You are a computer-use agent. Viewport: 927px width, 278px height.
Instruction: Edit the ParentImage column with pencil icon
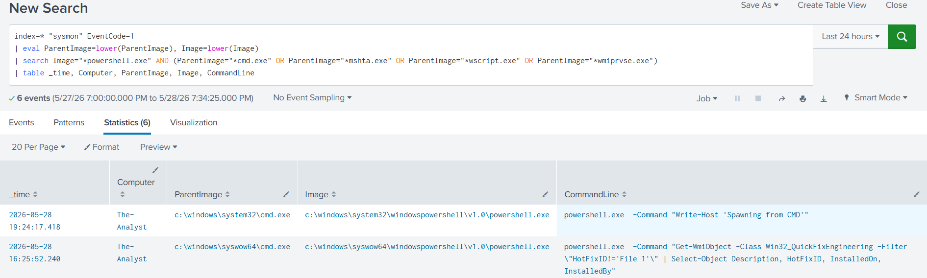tap(286, 194)
